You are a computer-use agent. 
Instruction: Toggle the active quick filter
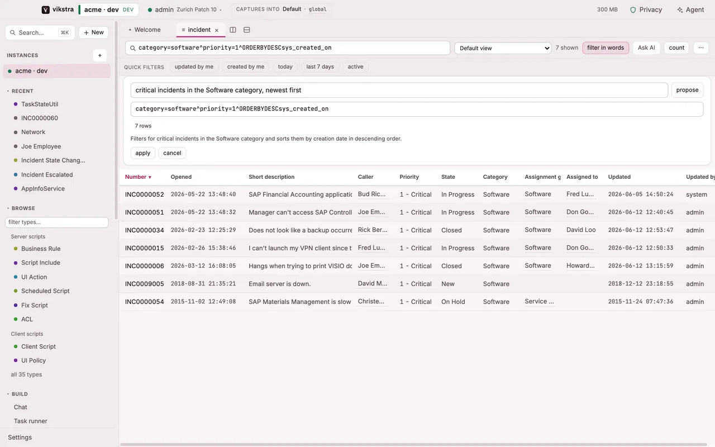pos(355,66)
